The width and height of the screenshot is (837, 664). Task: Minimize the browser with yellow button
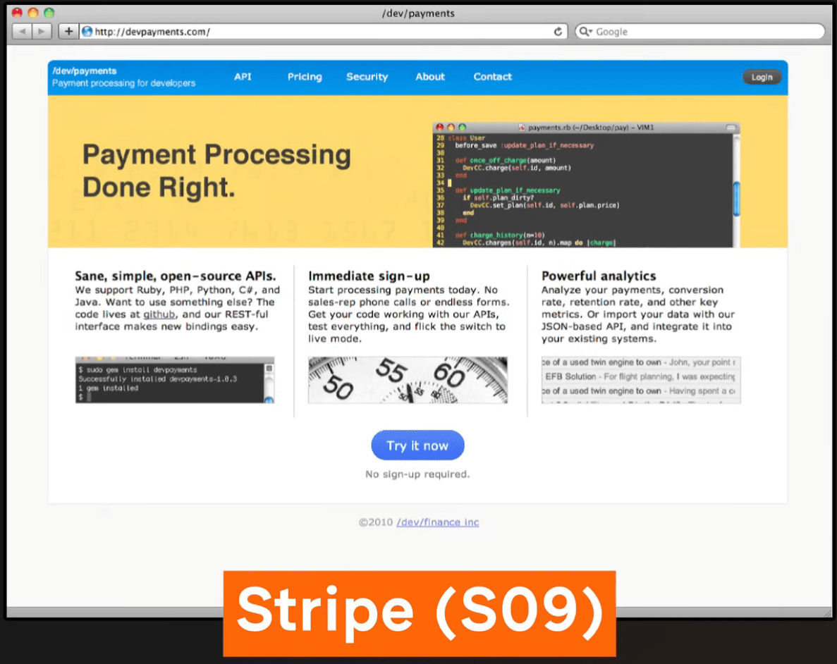pyautogui.click(x=33, y=12)
